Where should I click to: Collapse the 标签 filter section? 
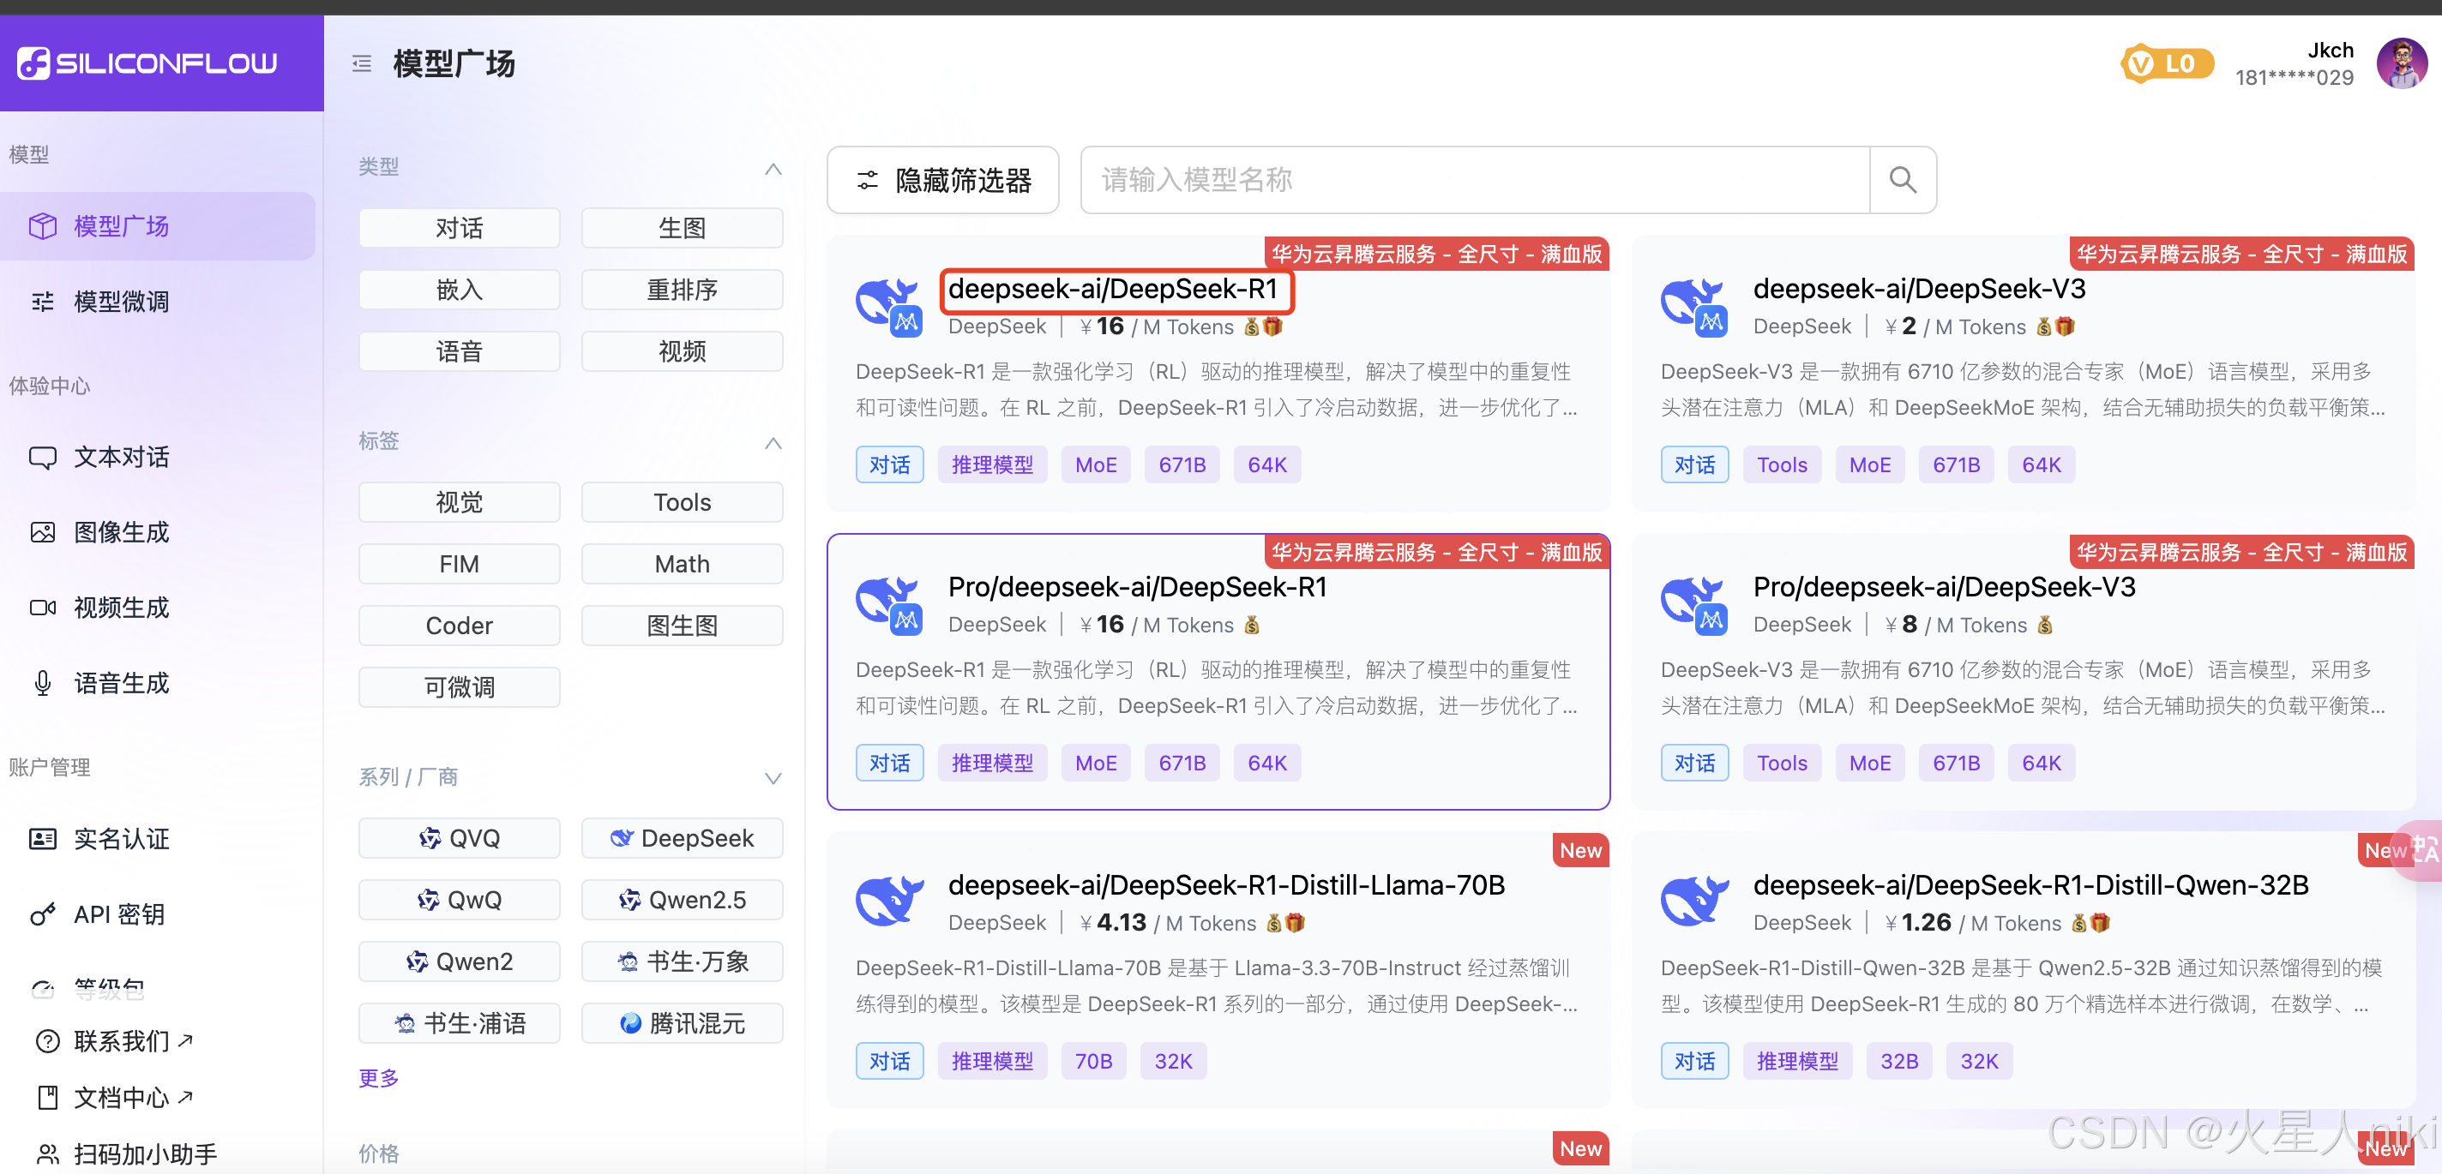coord(773,442)
